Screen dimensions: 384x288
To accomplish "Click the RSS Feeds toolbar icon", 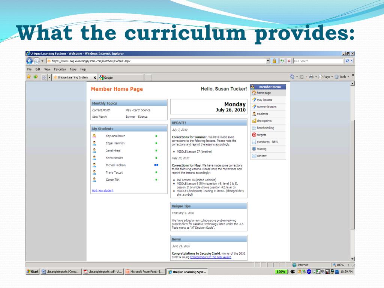I will click(x=301, y=77).
